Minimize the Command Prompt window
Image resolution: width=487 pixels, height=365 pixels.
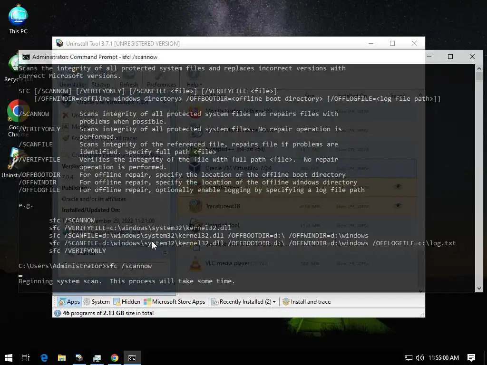[x=429, y=57]
